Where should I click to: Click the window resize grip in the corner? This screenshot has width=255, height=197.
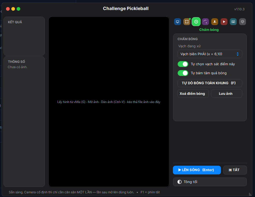click(x=250, y=194)
